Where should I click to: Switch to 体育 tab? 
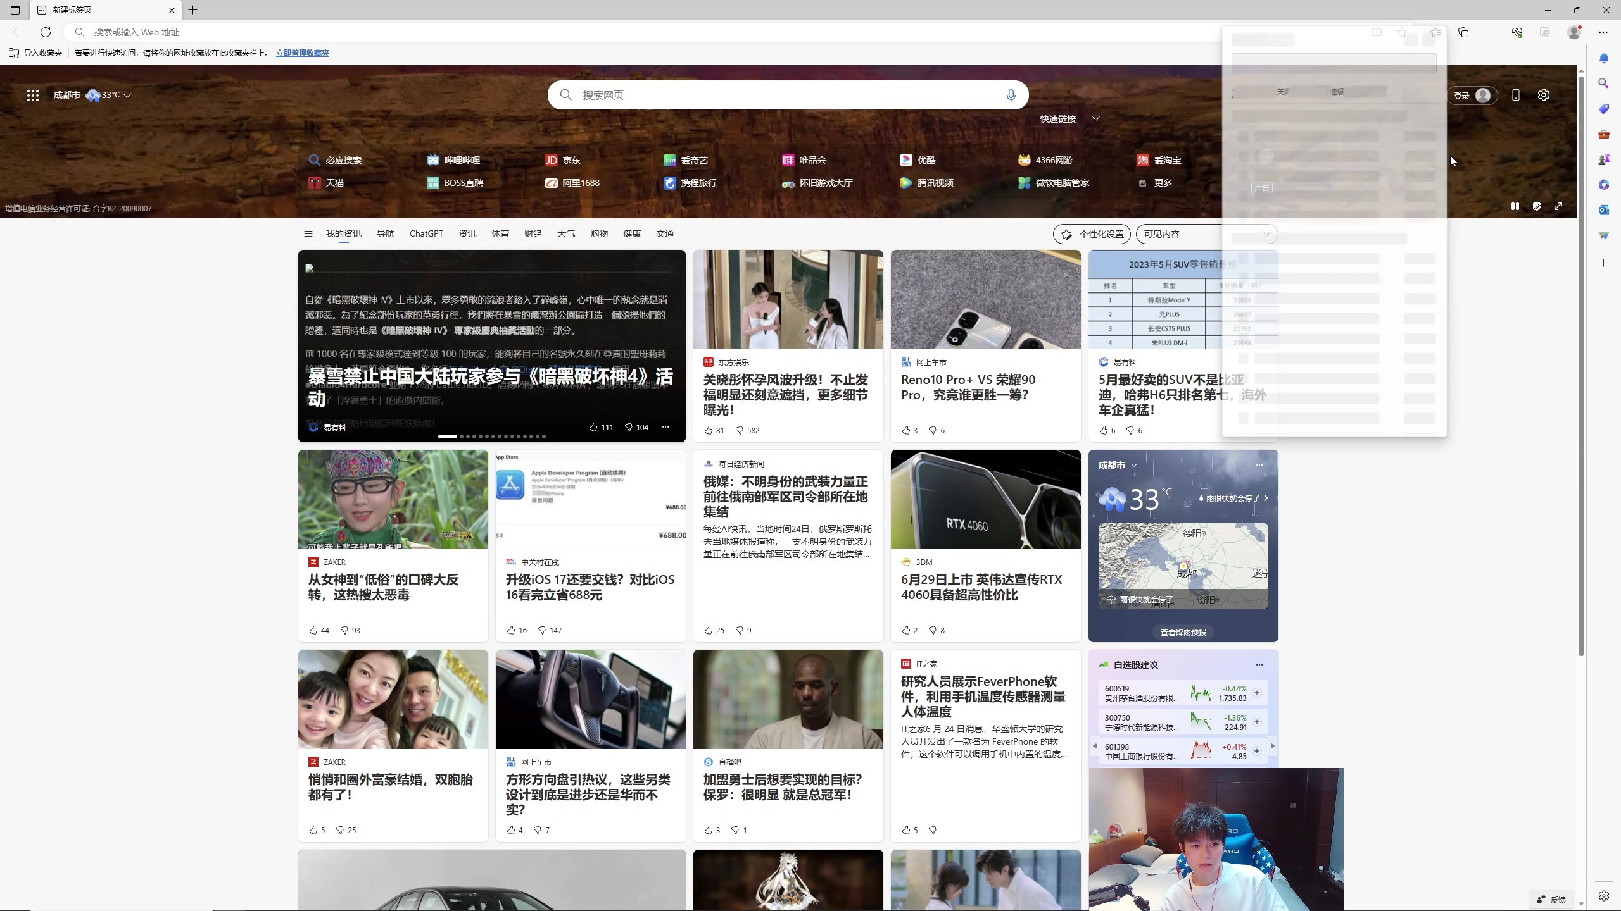(500, 234)
